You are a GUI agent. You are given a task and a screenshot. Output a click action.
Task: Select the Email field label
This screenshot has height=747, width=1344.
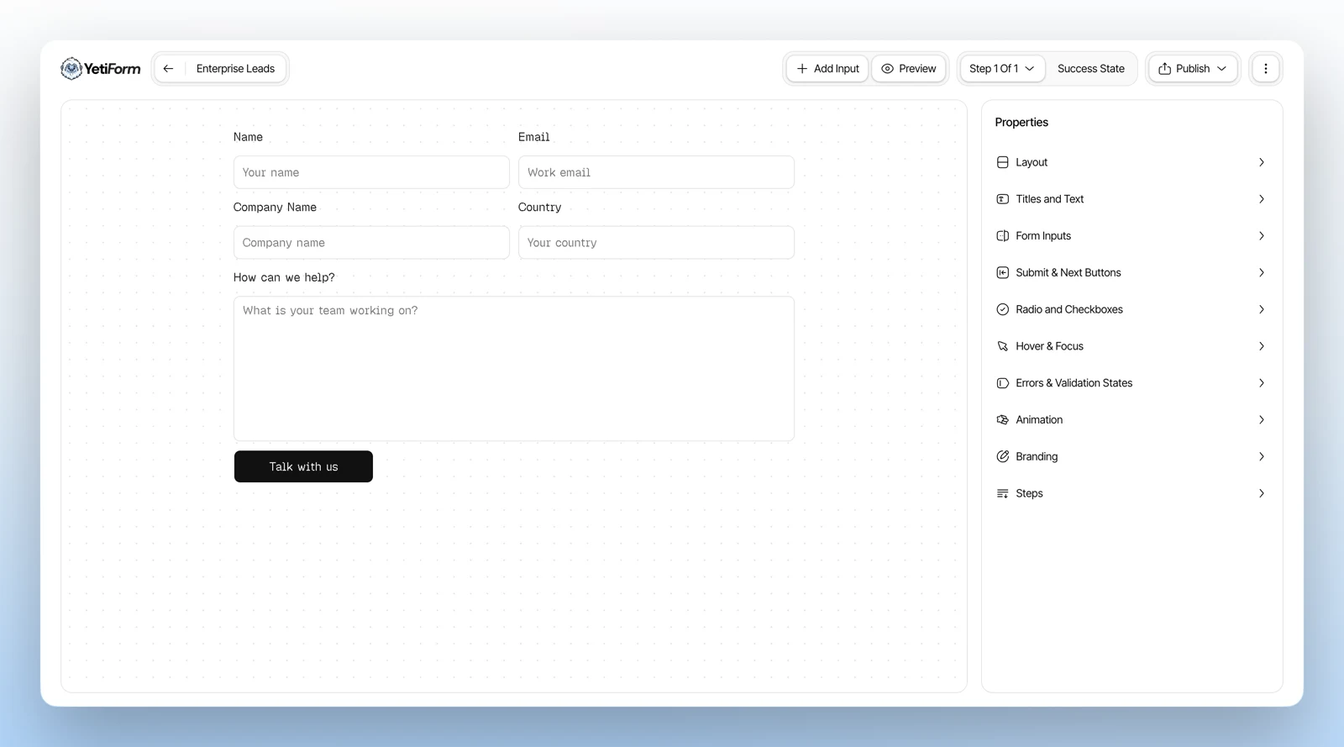point(534,137)
